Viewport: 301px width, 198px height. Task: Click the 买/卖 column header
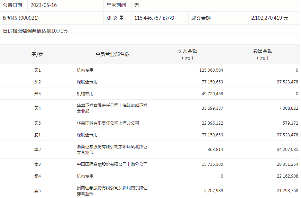tap(37, 54)
